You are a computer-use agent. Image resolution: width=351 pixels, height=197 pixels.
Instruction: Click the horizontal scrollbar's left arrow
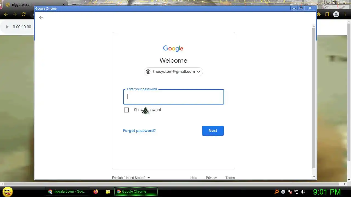[x=1, y=184]
